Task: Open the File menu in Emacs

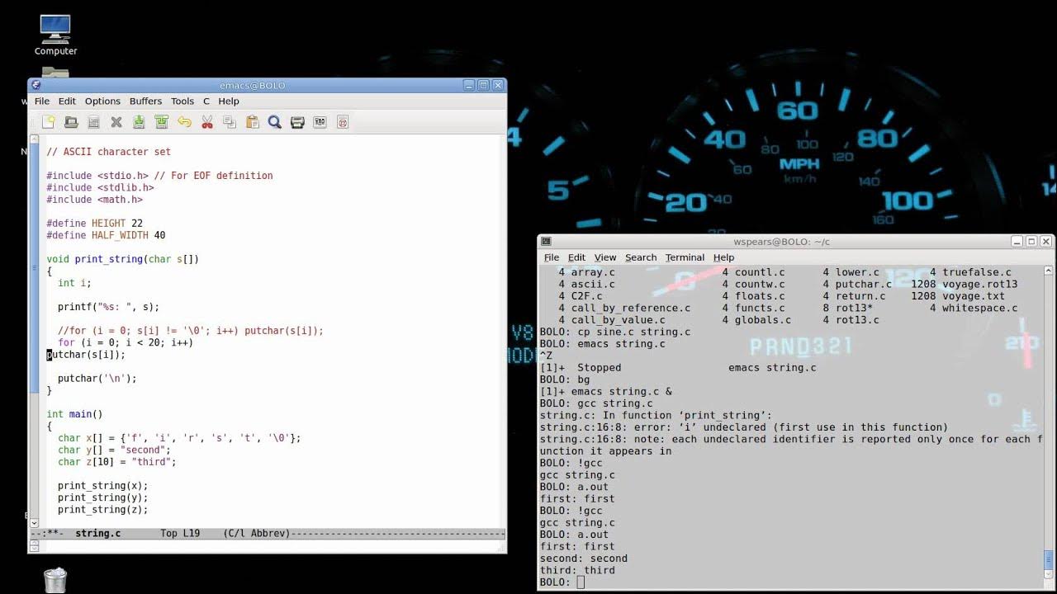Action: tap(41, 101)
